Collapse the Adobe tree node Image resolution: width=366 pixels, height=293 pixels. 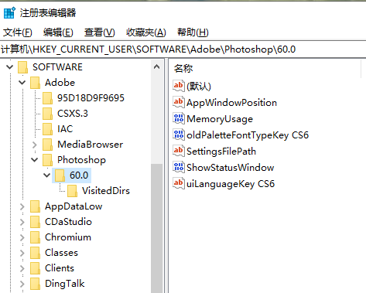click(22, 83)
